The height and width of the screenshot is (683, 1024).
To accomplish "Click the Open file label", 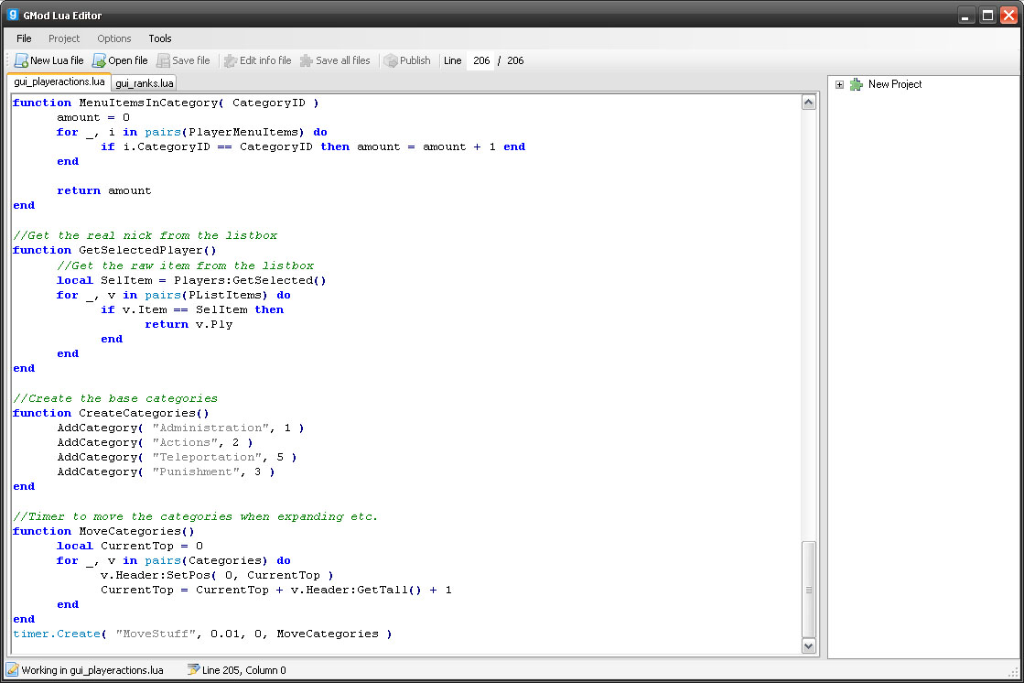I will click(x=128, y=60).
